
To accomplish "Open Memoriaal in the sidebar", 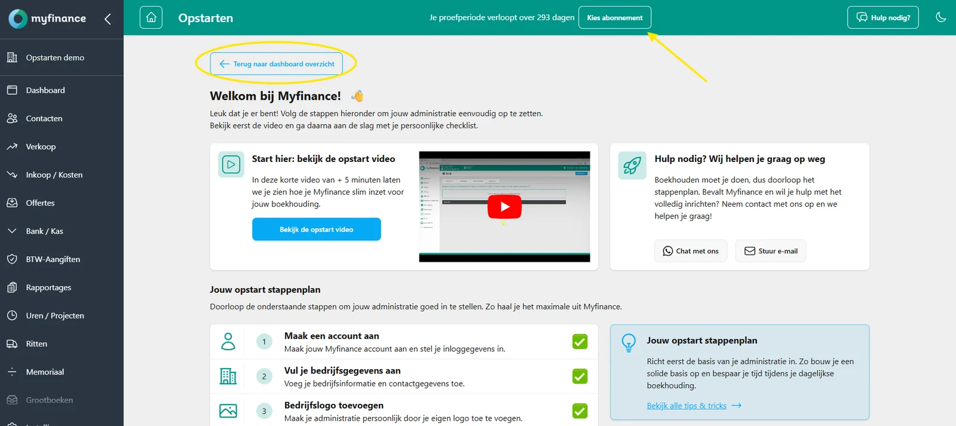I will pyautogui.click(x=62, y=371).
